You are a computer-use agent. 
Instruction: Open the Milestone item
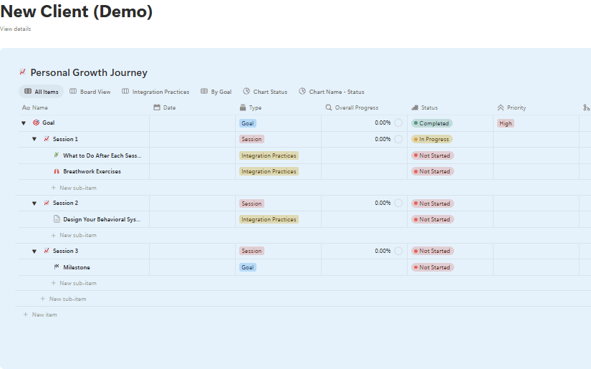[77, 267]
